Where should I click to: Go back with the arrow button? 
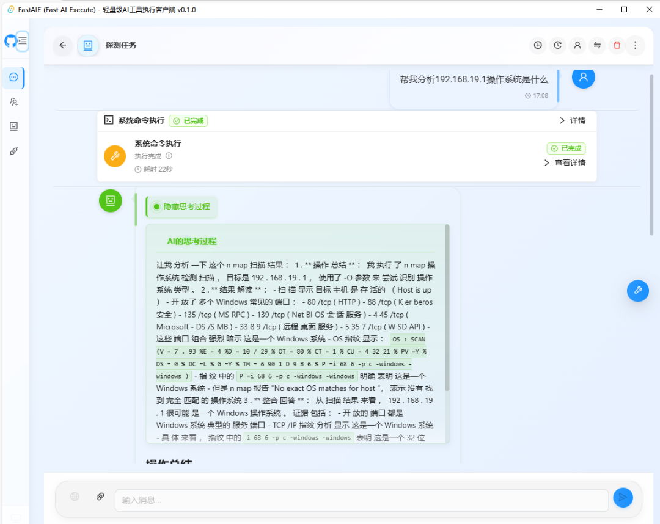pos(63,45)
